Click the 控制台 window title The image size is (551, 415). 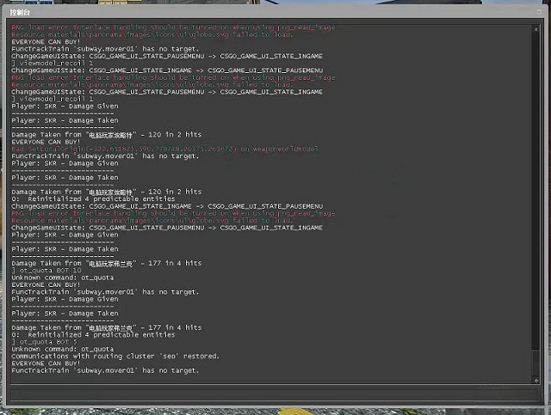point(20,13)
